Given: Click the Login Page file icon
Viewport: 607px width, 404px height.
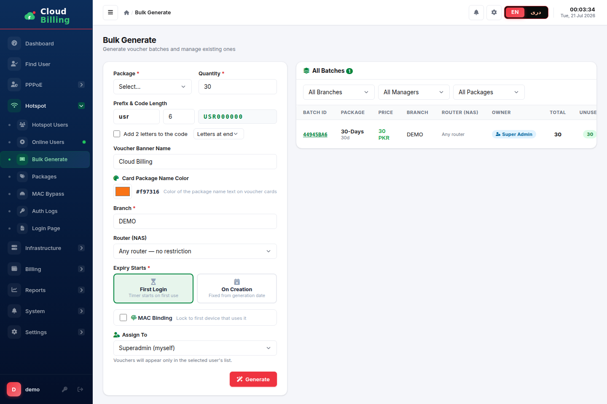Looking at the screenshot, I should 22,228.
